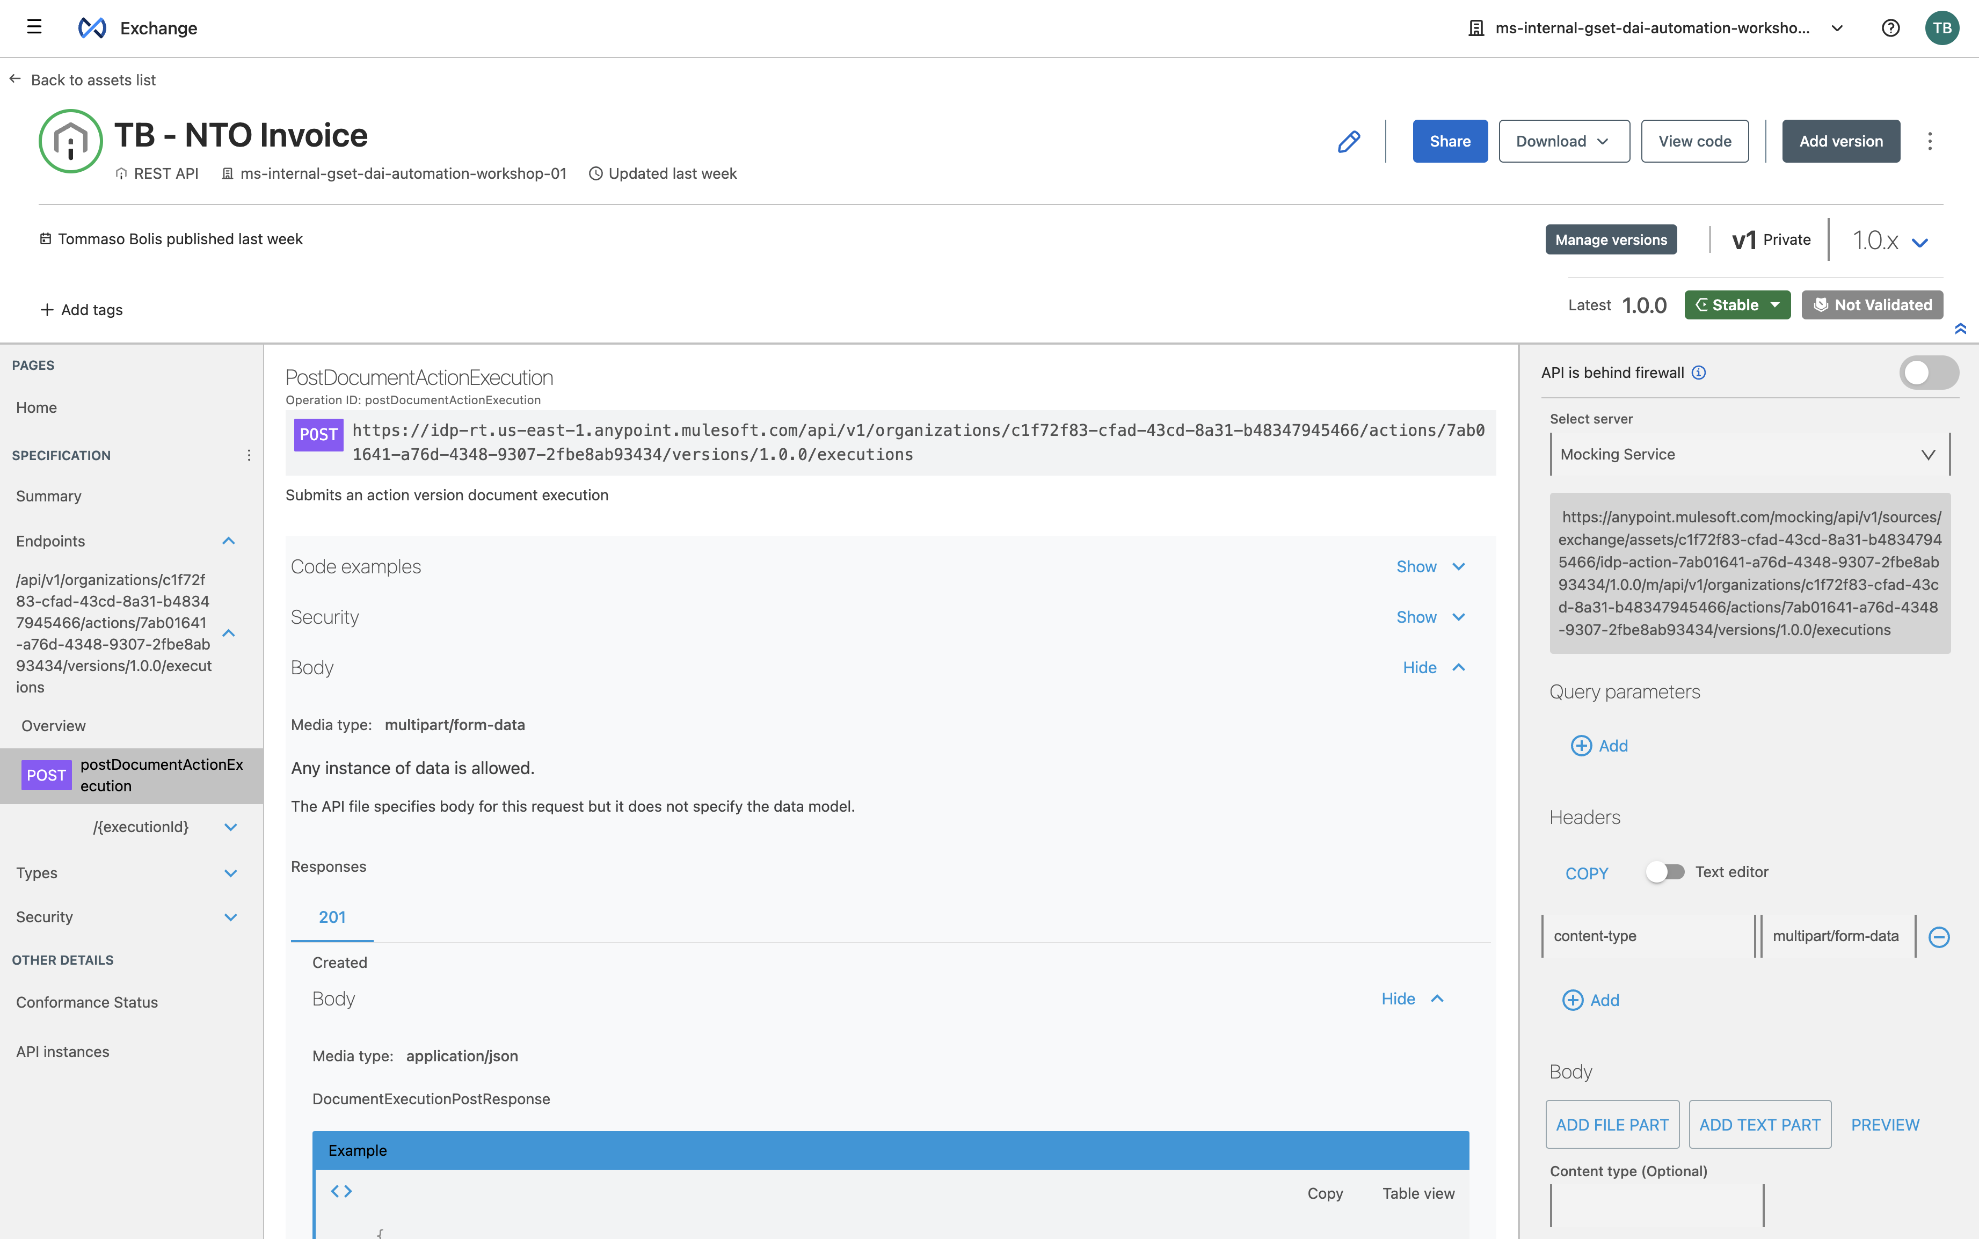The height and width of the screenshot is (1239, 1979).
Task: Click the Content type (Optional) input field
Action: click(x=1656, y=1205)
